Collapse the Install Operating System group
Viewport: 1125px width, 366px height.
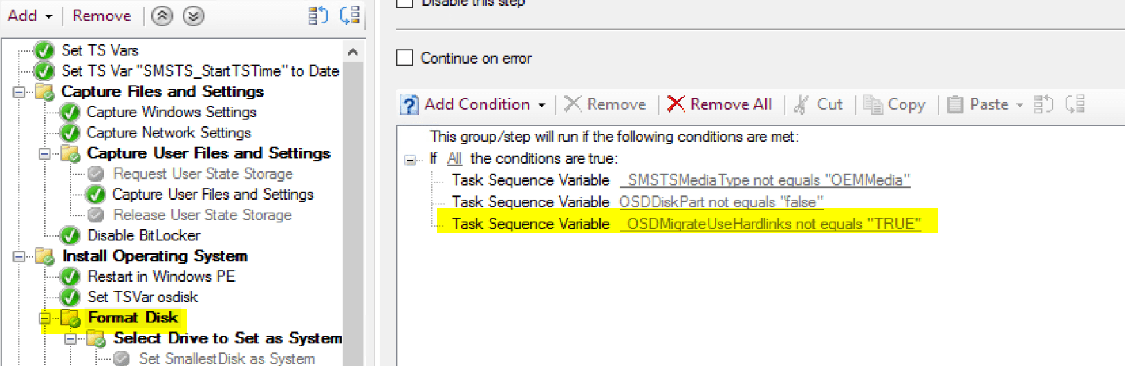[x=19, y=256]
